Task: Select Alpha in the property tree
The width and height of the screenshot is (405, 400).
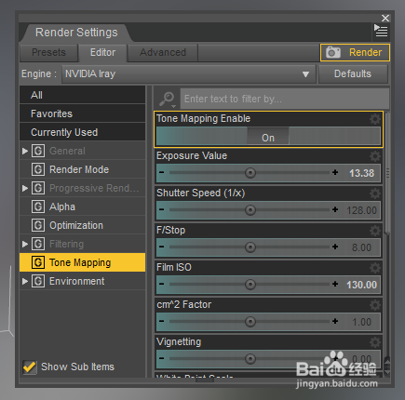Action: (82, 207)
